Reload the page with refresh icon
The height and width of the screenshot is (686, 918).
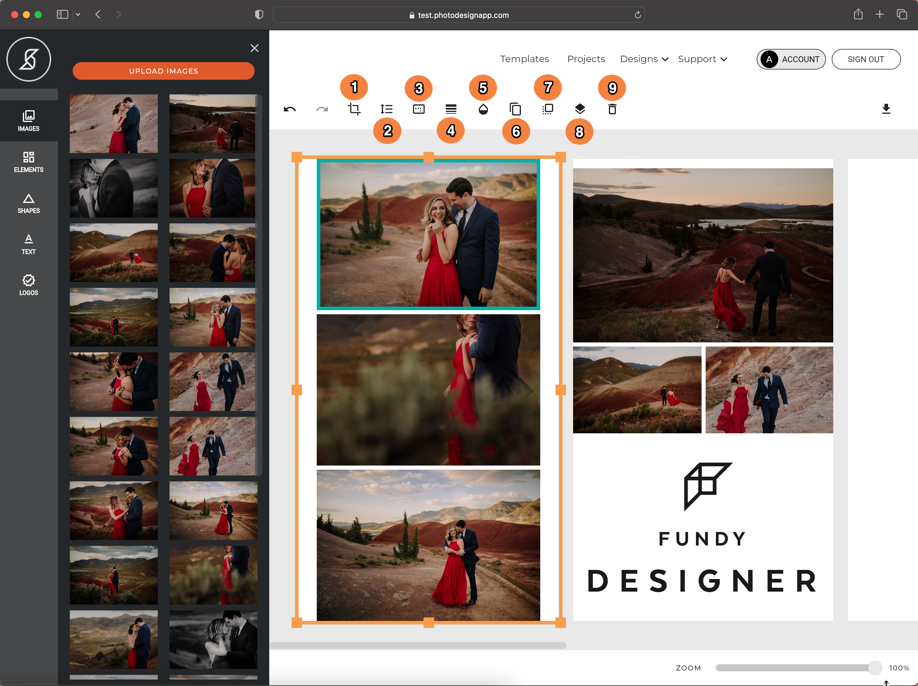pos(637,15)
